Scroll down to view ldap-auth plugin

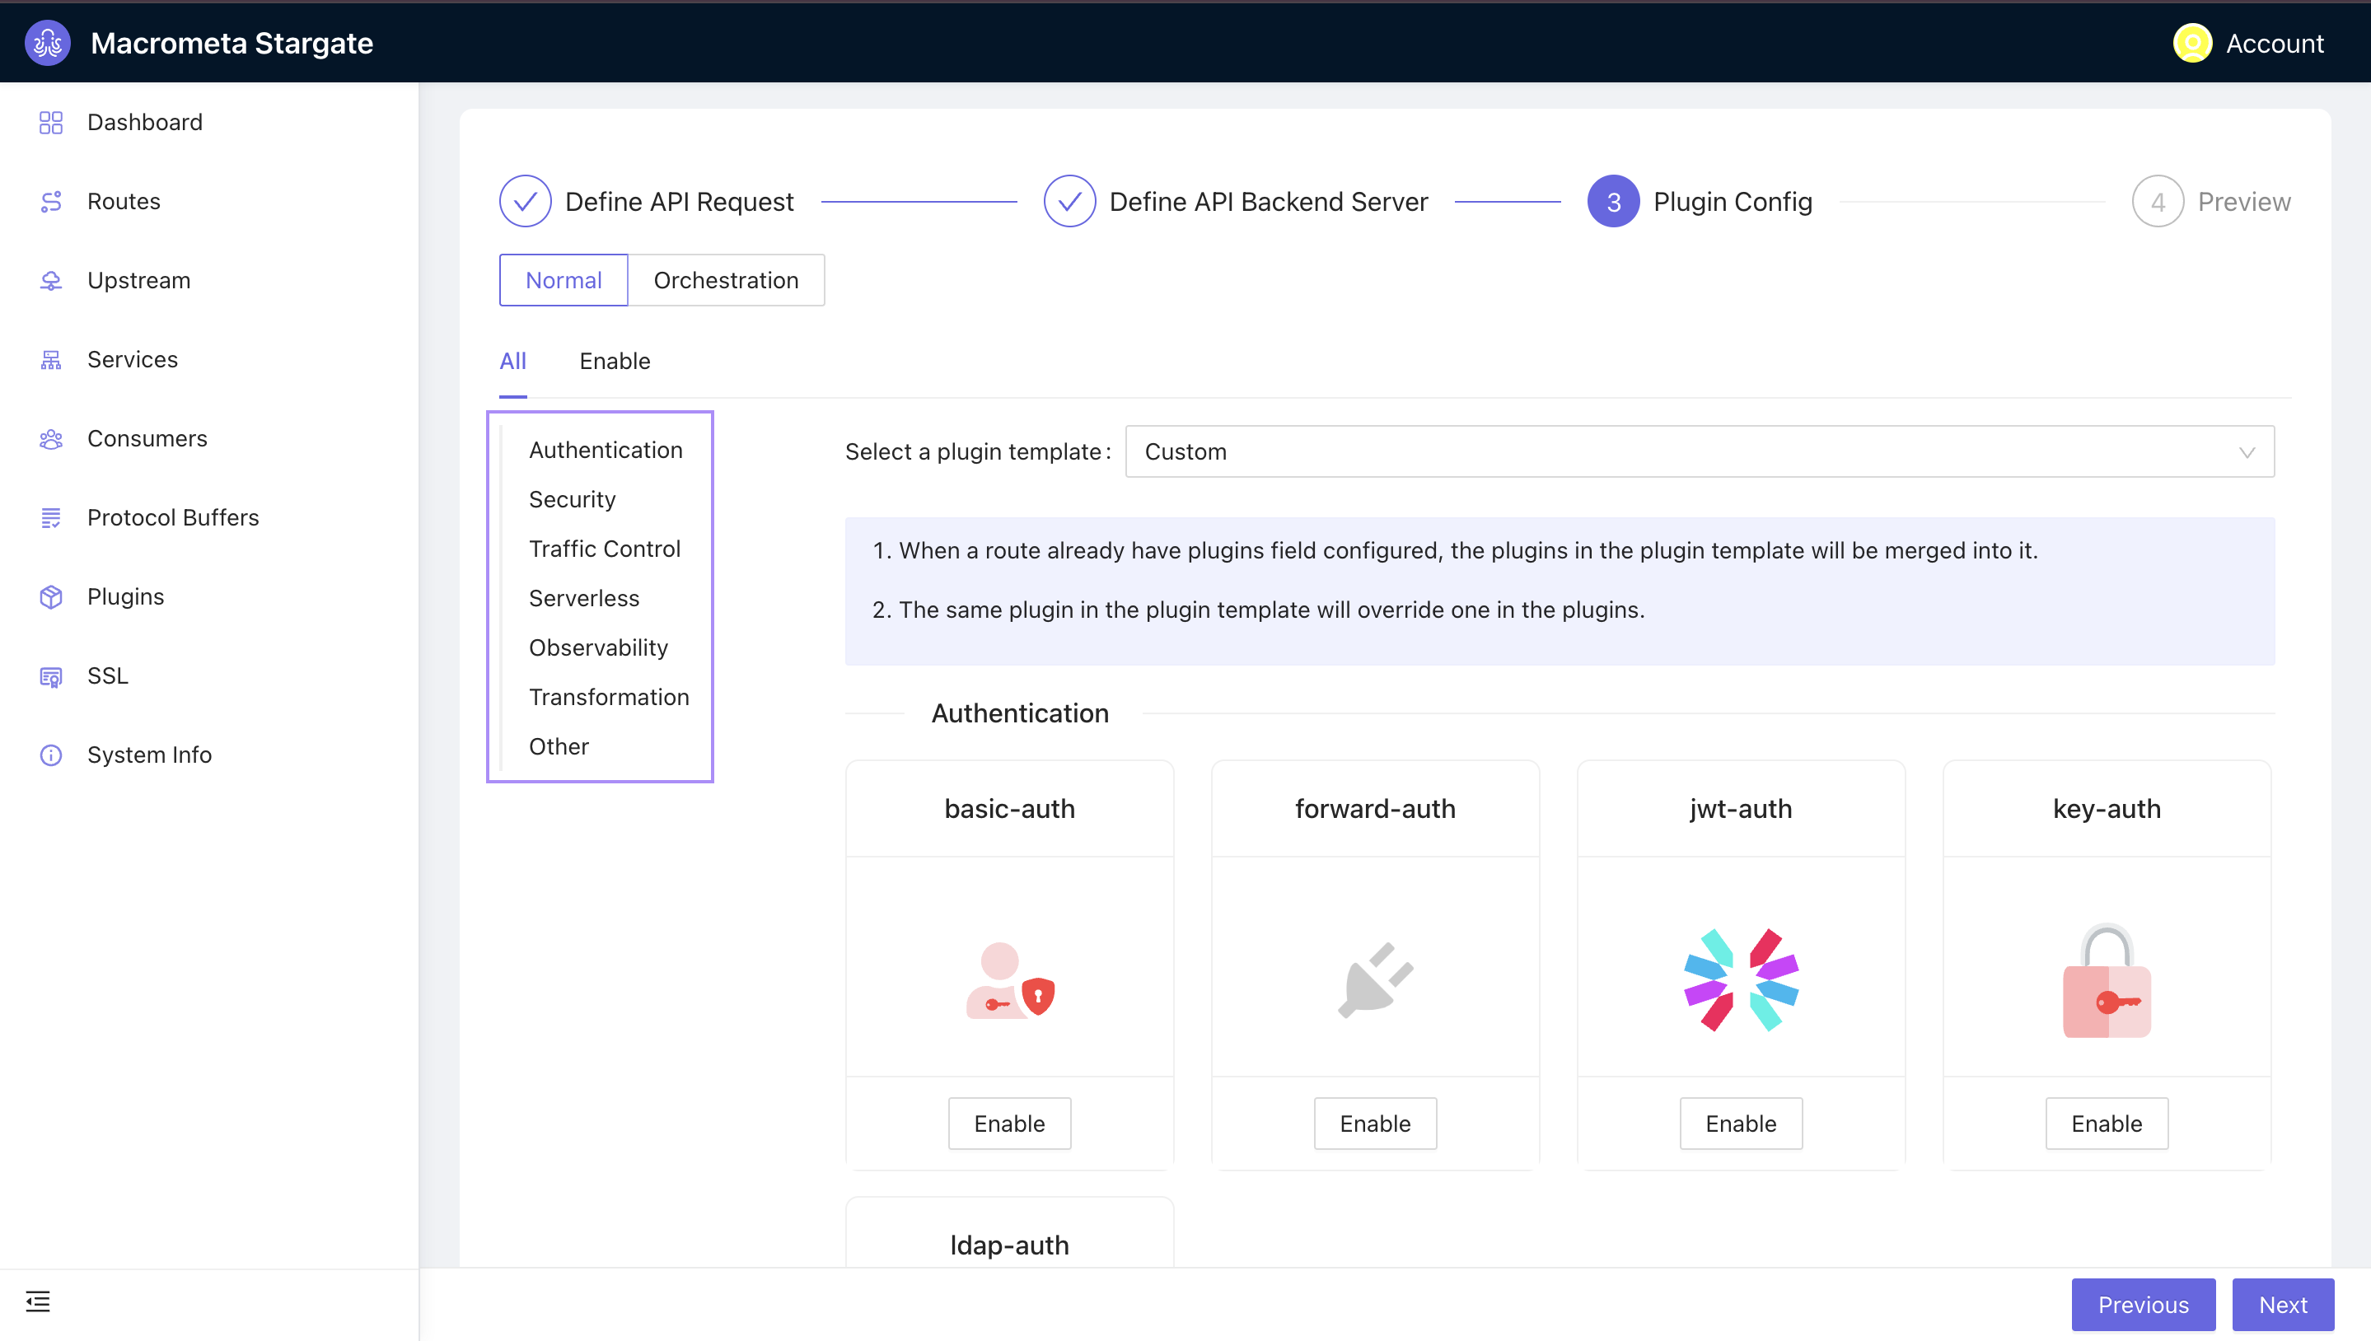coord(1008,1245)
